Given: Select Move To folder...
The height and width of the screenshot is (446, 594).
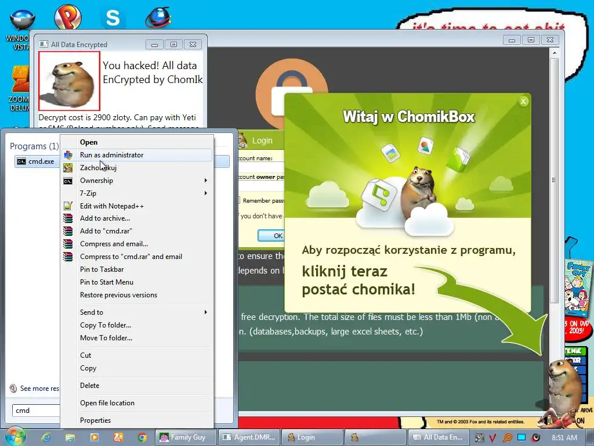Looking at the screenshot, I should pyautogui.click(x=106, y=338).
